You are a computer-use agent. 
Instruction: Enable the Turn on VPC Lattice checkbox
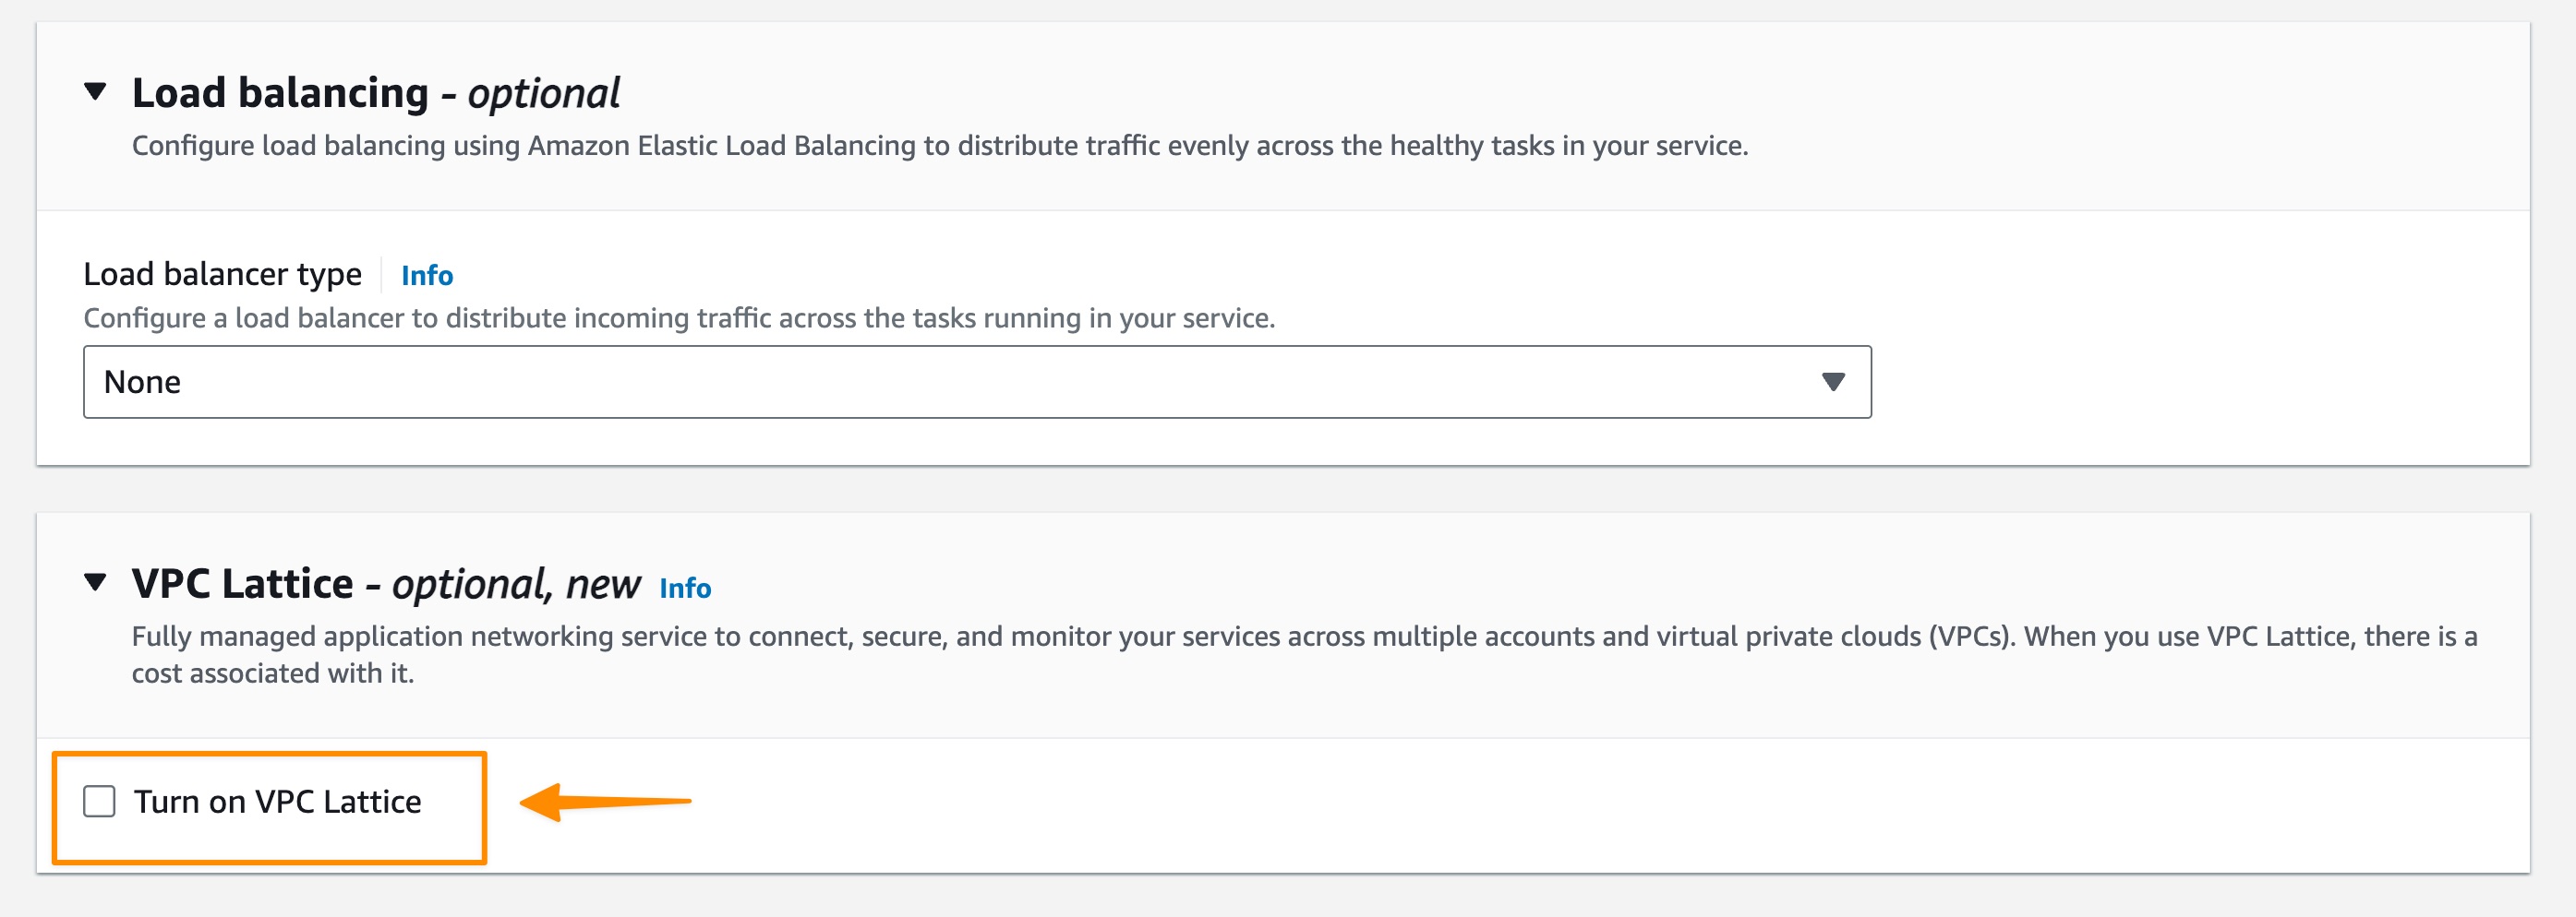[x=99, y=801]
